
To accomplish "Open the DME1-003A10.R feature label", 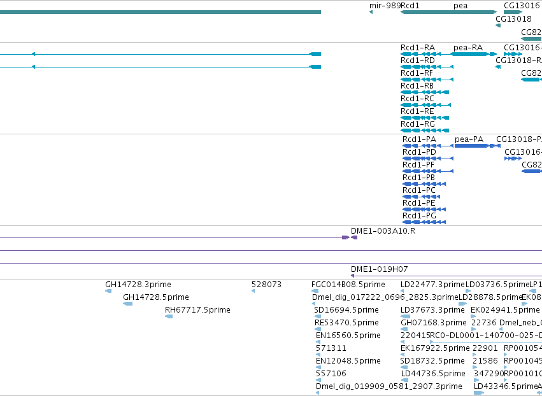I will tap(383, 231).
